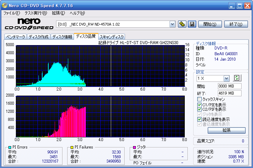Click the 開始 position field 0000 MB
Image resolution: width=253 pixels, height=168 pixels.
click(230, 86)
